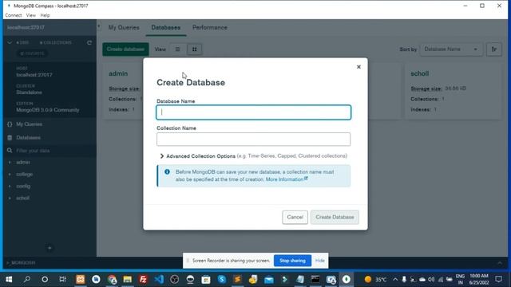This screenshot has width=511, height=287.
Task: Open the Connect menu
Action: pyautogui.click(x=14, y=15)
